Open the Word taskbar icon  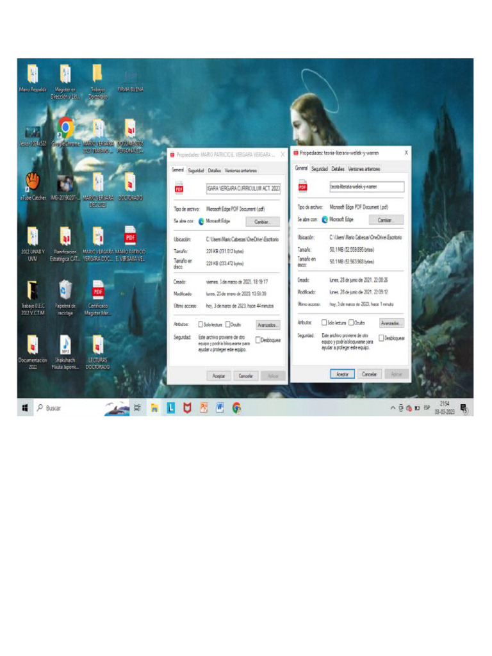point(220,408)
